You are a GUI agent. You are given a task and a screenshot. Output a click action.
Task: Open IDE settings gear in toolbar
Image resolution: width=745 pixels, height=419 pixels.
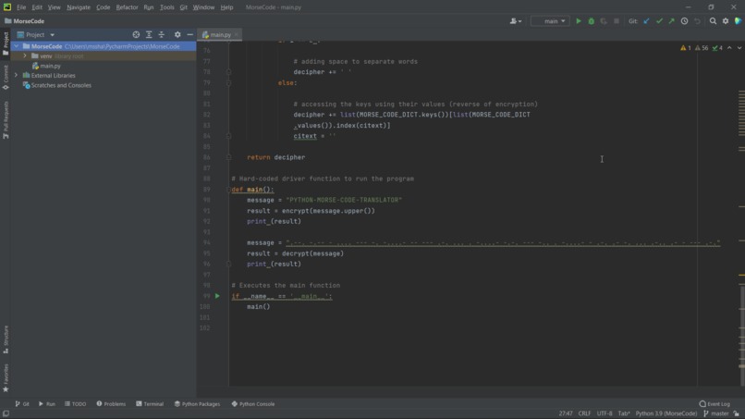[726, 21]
